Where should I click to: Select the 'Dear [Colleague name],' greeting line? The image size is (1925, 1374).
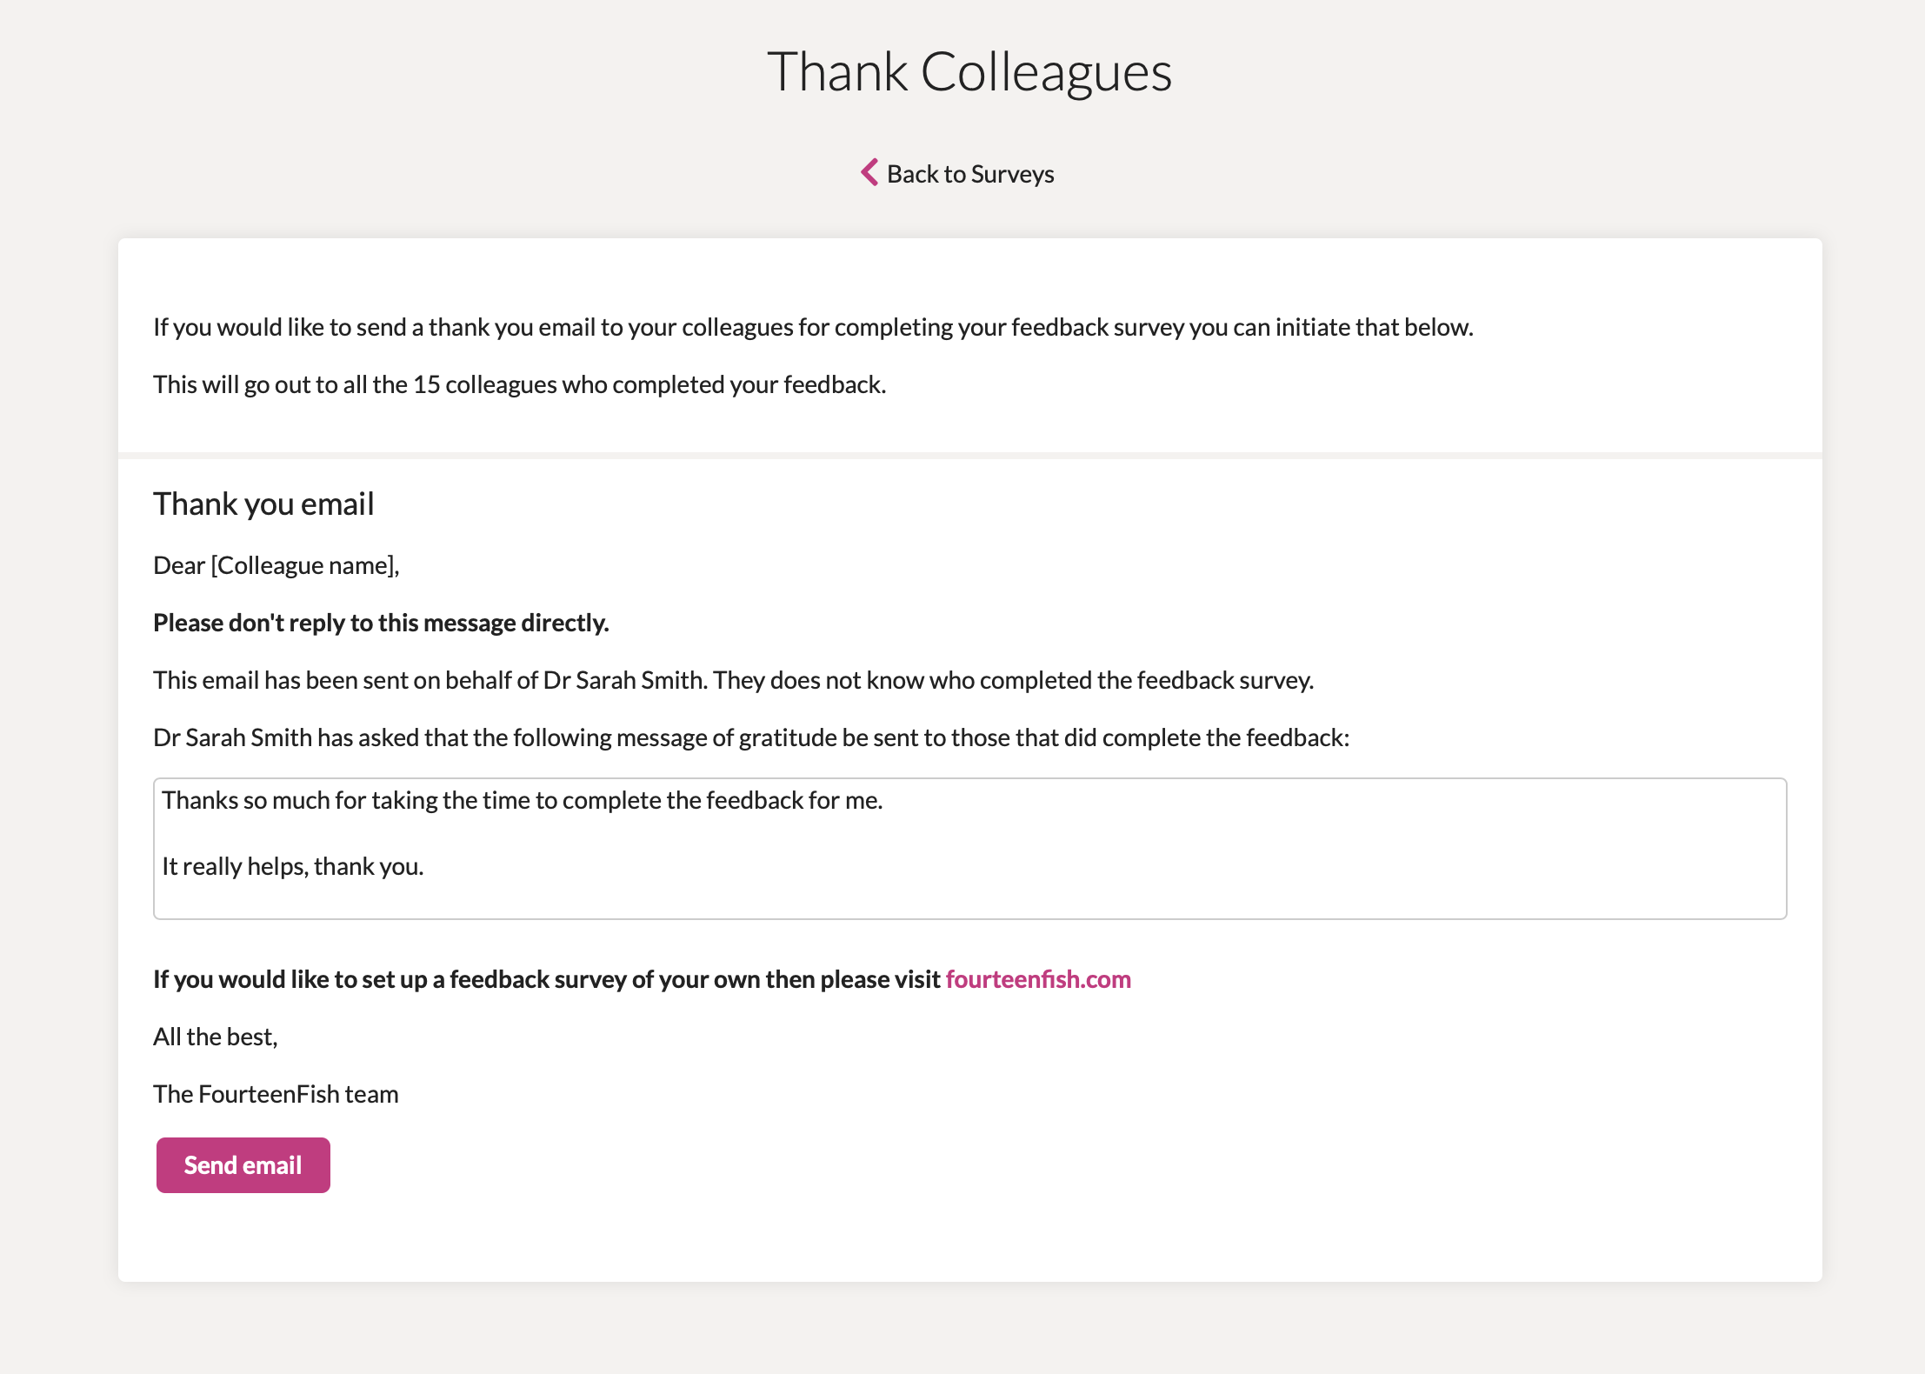click(x=276, y=565)
